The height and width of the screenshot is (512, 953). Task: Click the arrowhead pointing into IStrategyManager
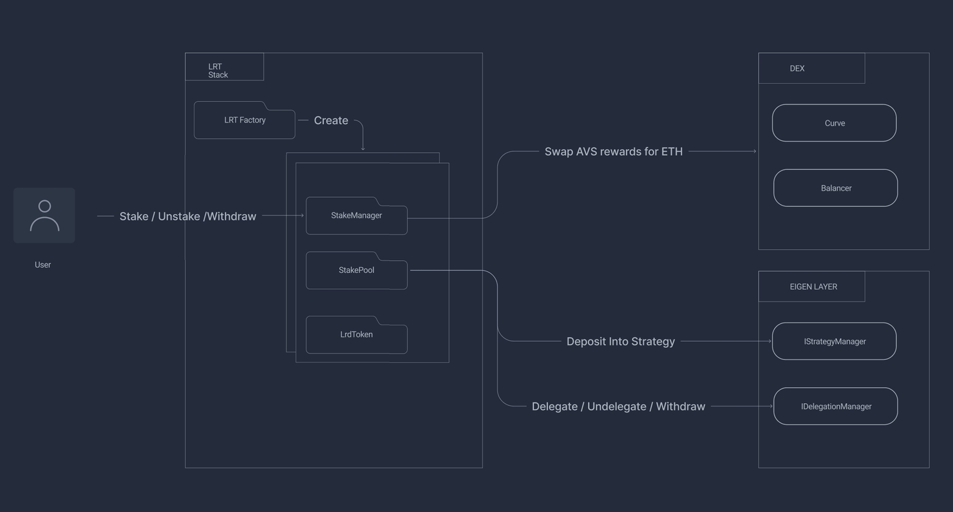769,341
